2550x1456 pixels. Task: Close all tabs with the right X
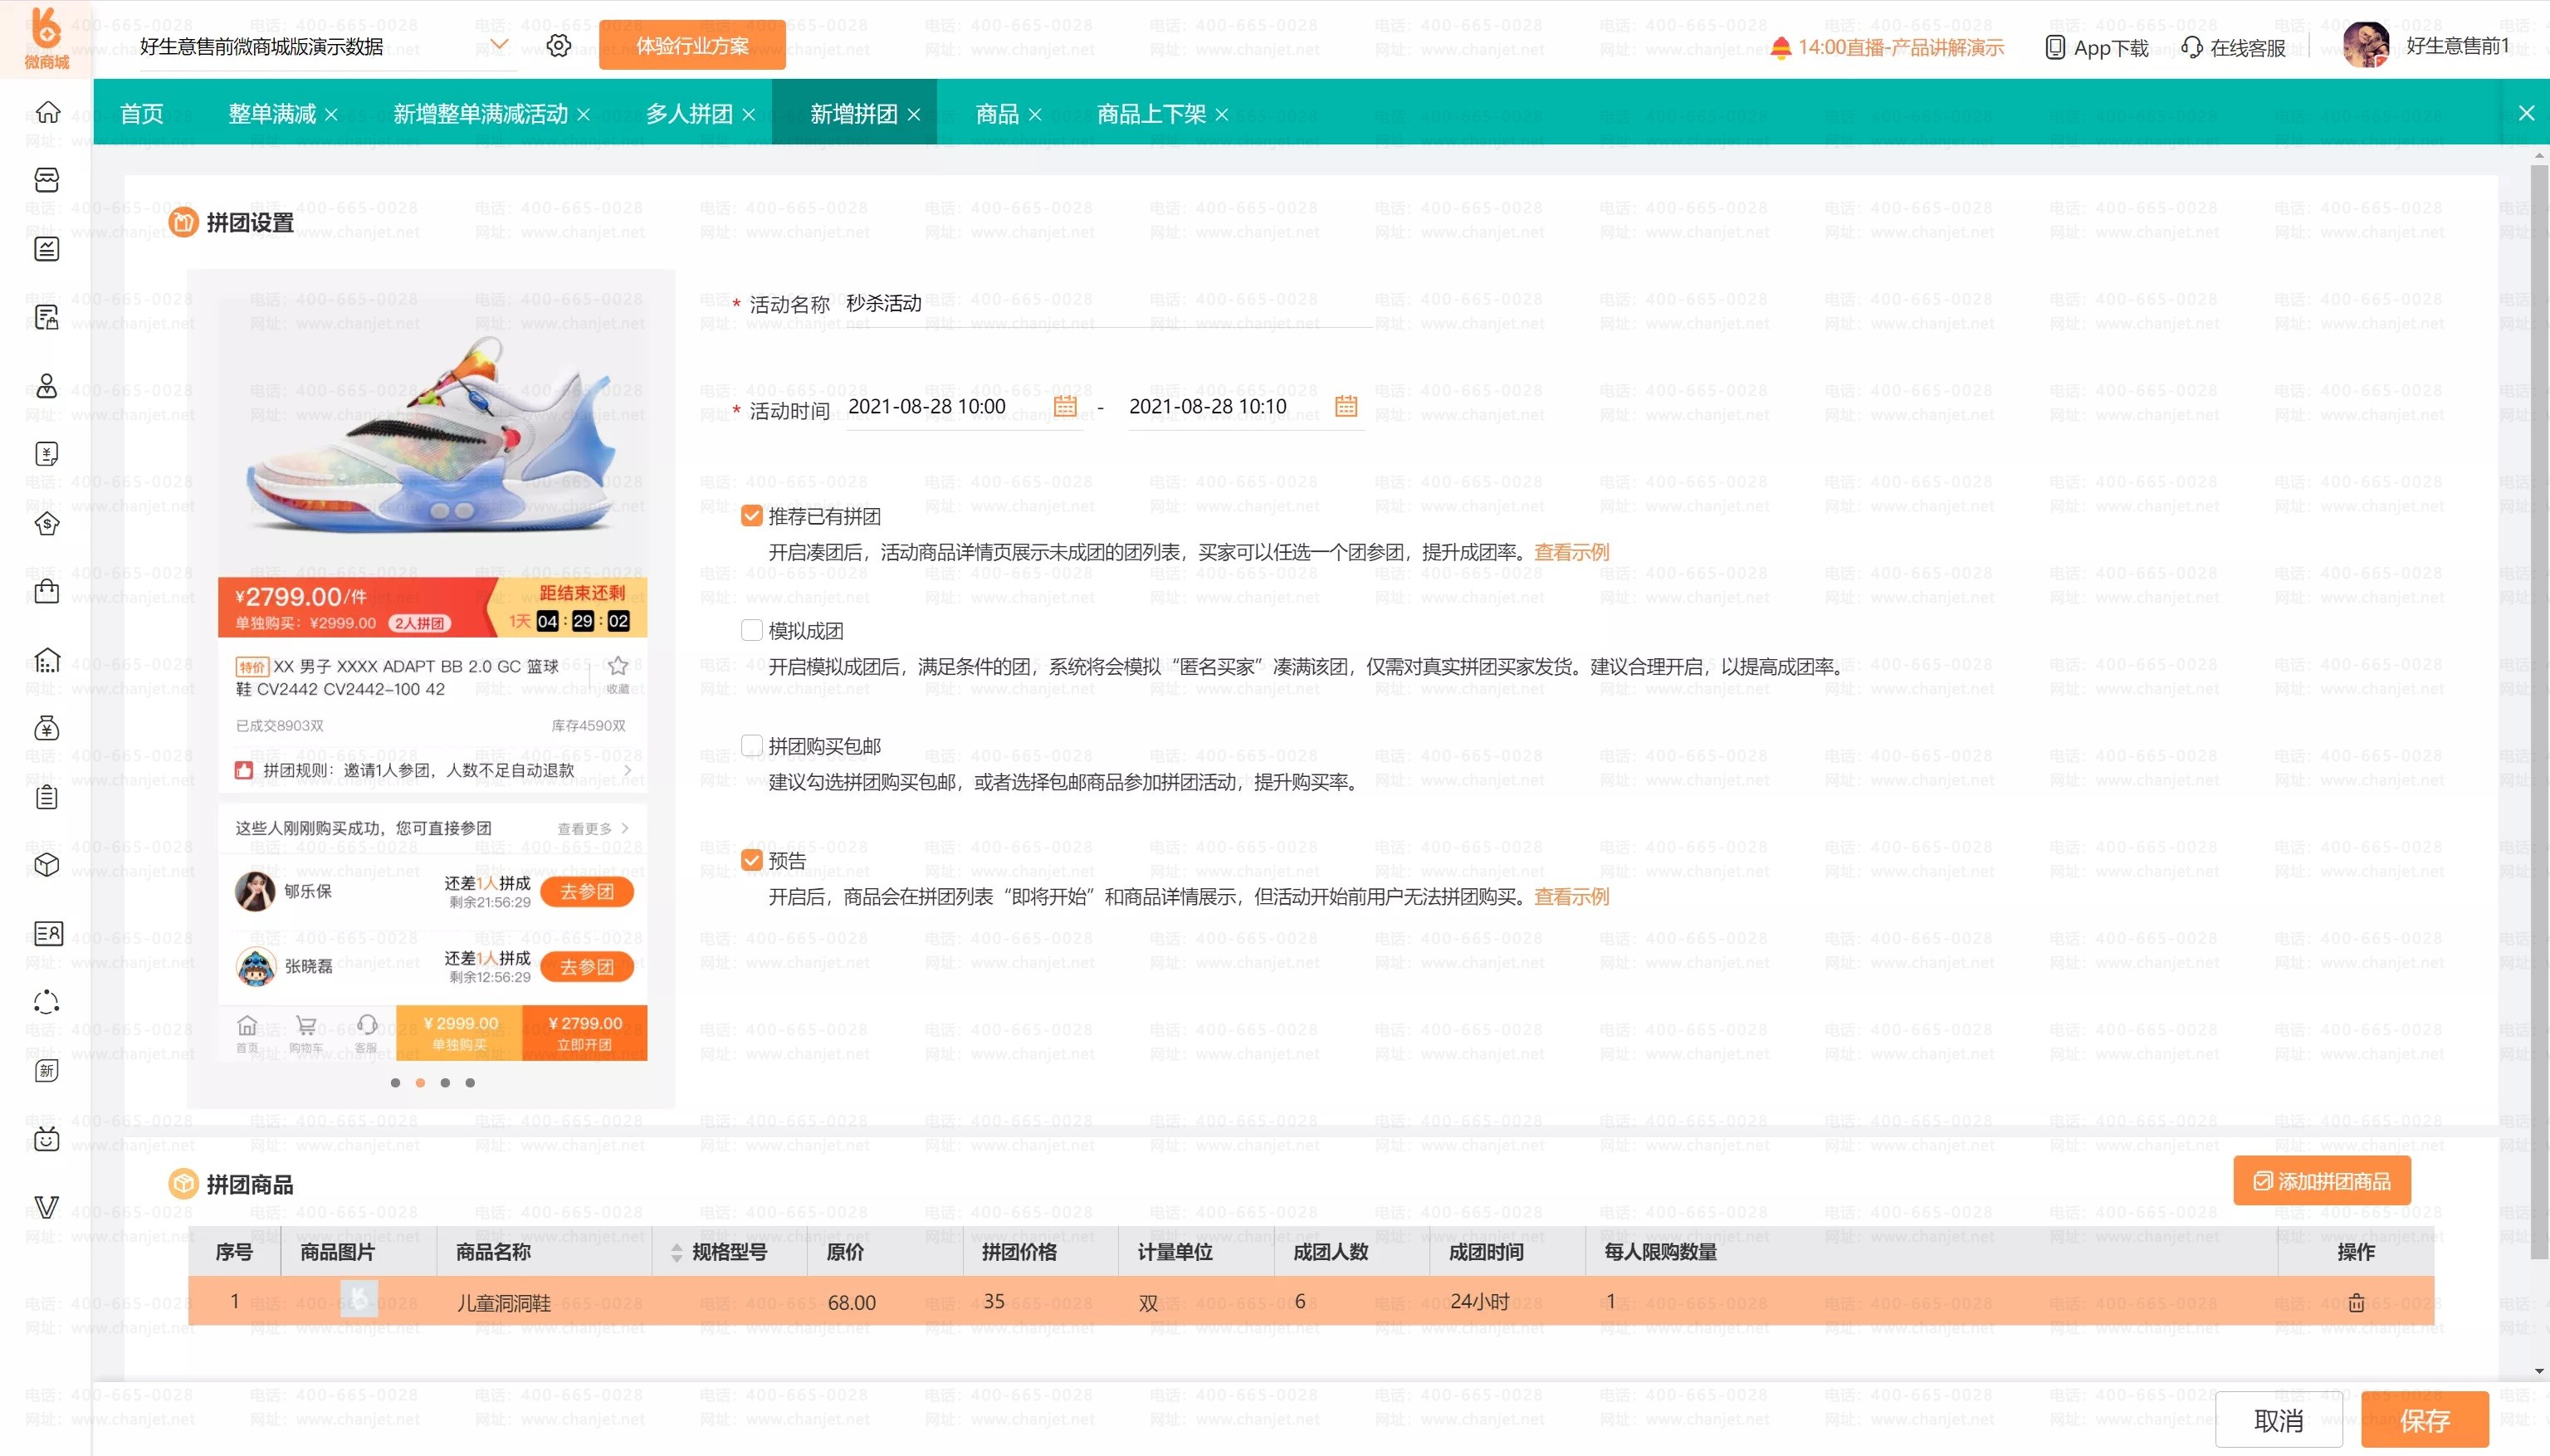point(2526,113)
